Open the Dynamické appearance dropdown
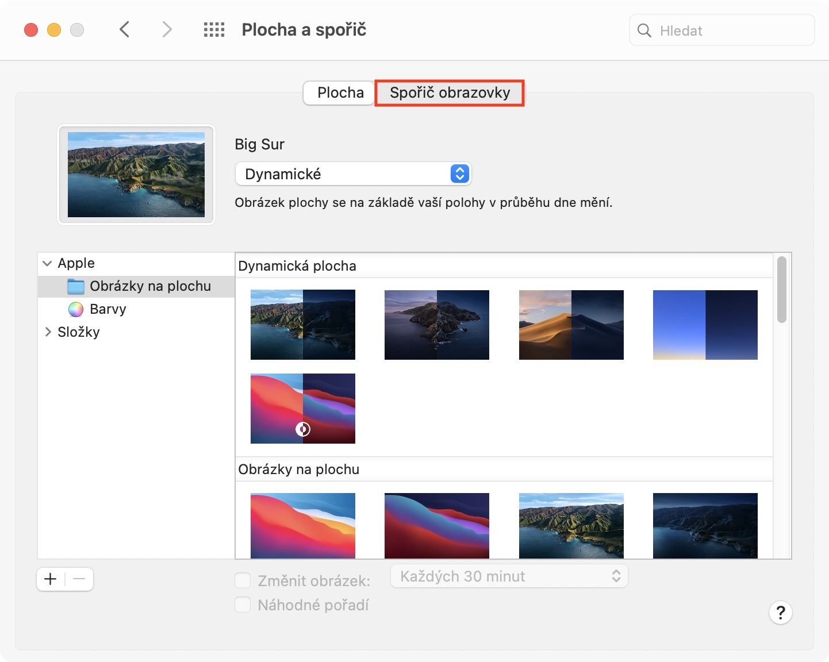This screenshot has width=829, height=662. pos(353,174)
